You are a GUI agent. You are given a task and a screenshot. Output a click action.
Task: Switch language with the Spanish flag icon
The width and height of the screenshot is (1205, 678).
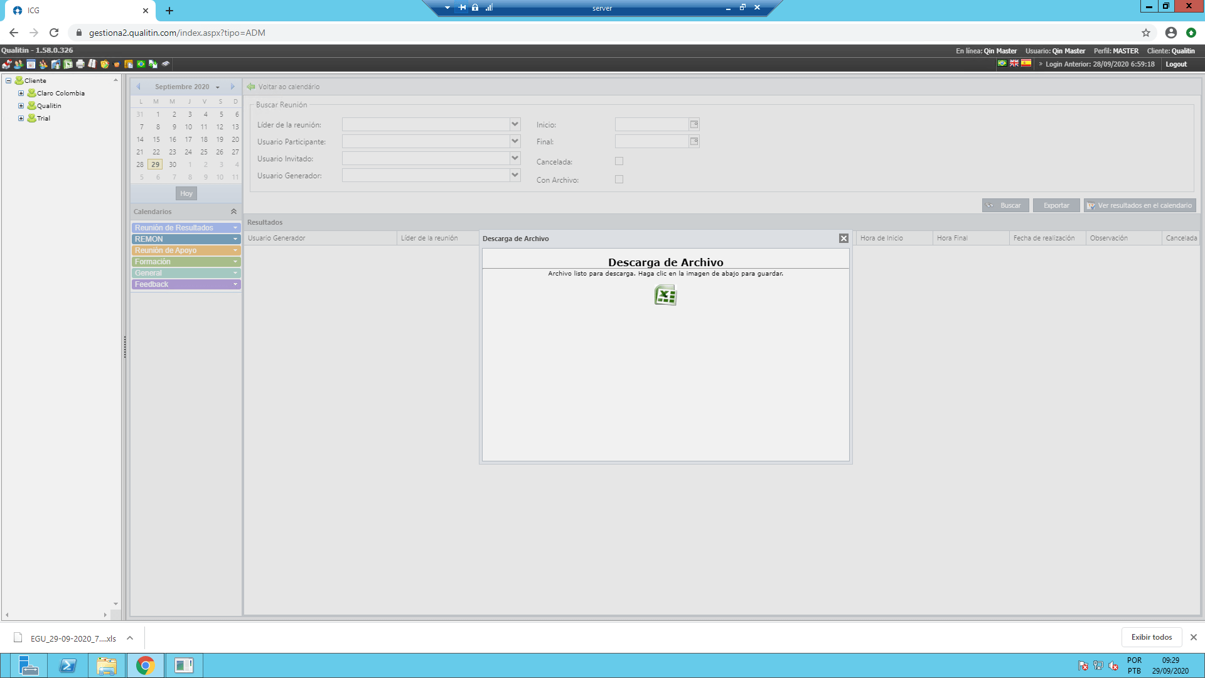tap(1026, 63)
